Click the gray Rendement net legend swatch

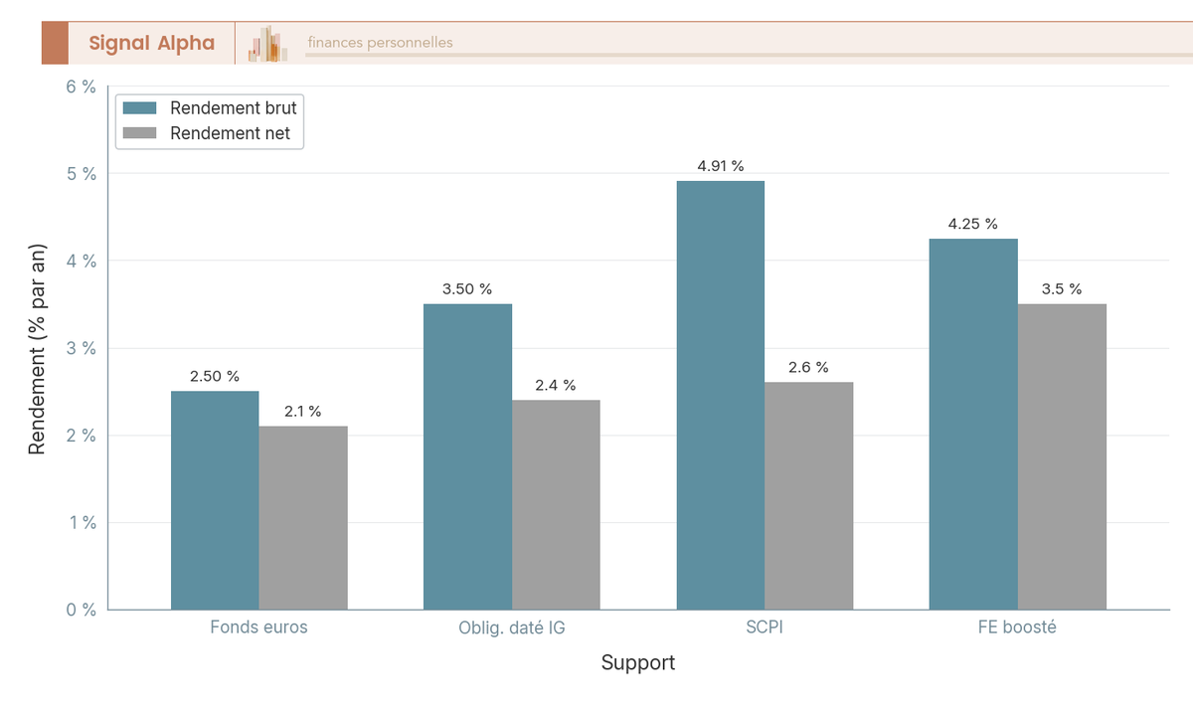click(x=139, y=133)
